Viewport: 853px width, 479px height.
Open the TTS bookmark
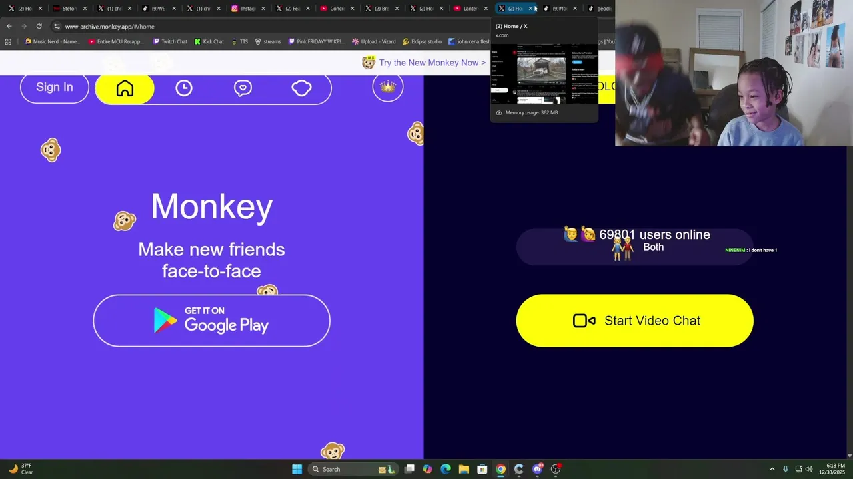click(239, 41)
